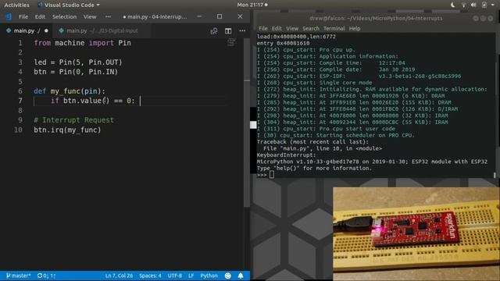Click on the line 'from machine import Pin'
Image resolution: width=500 pixels, height=281 pixels.
82,43
